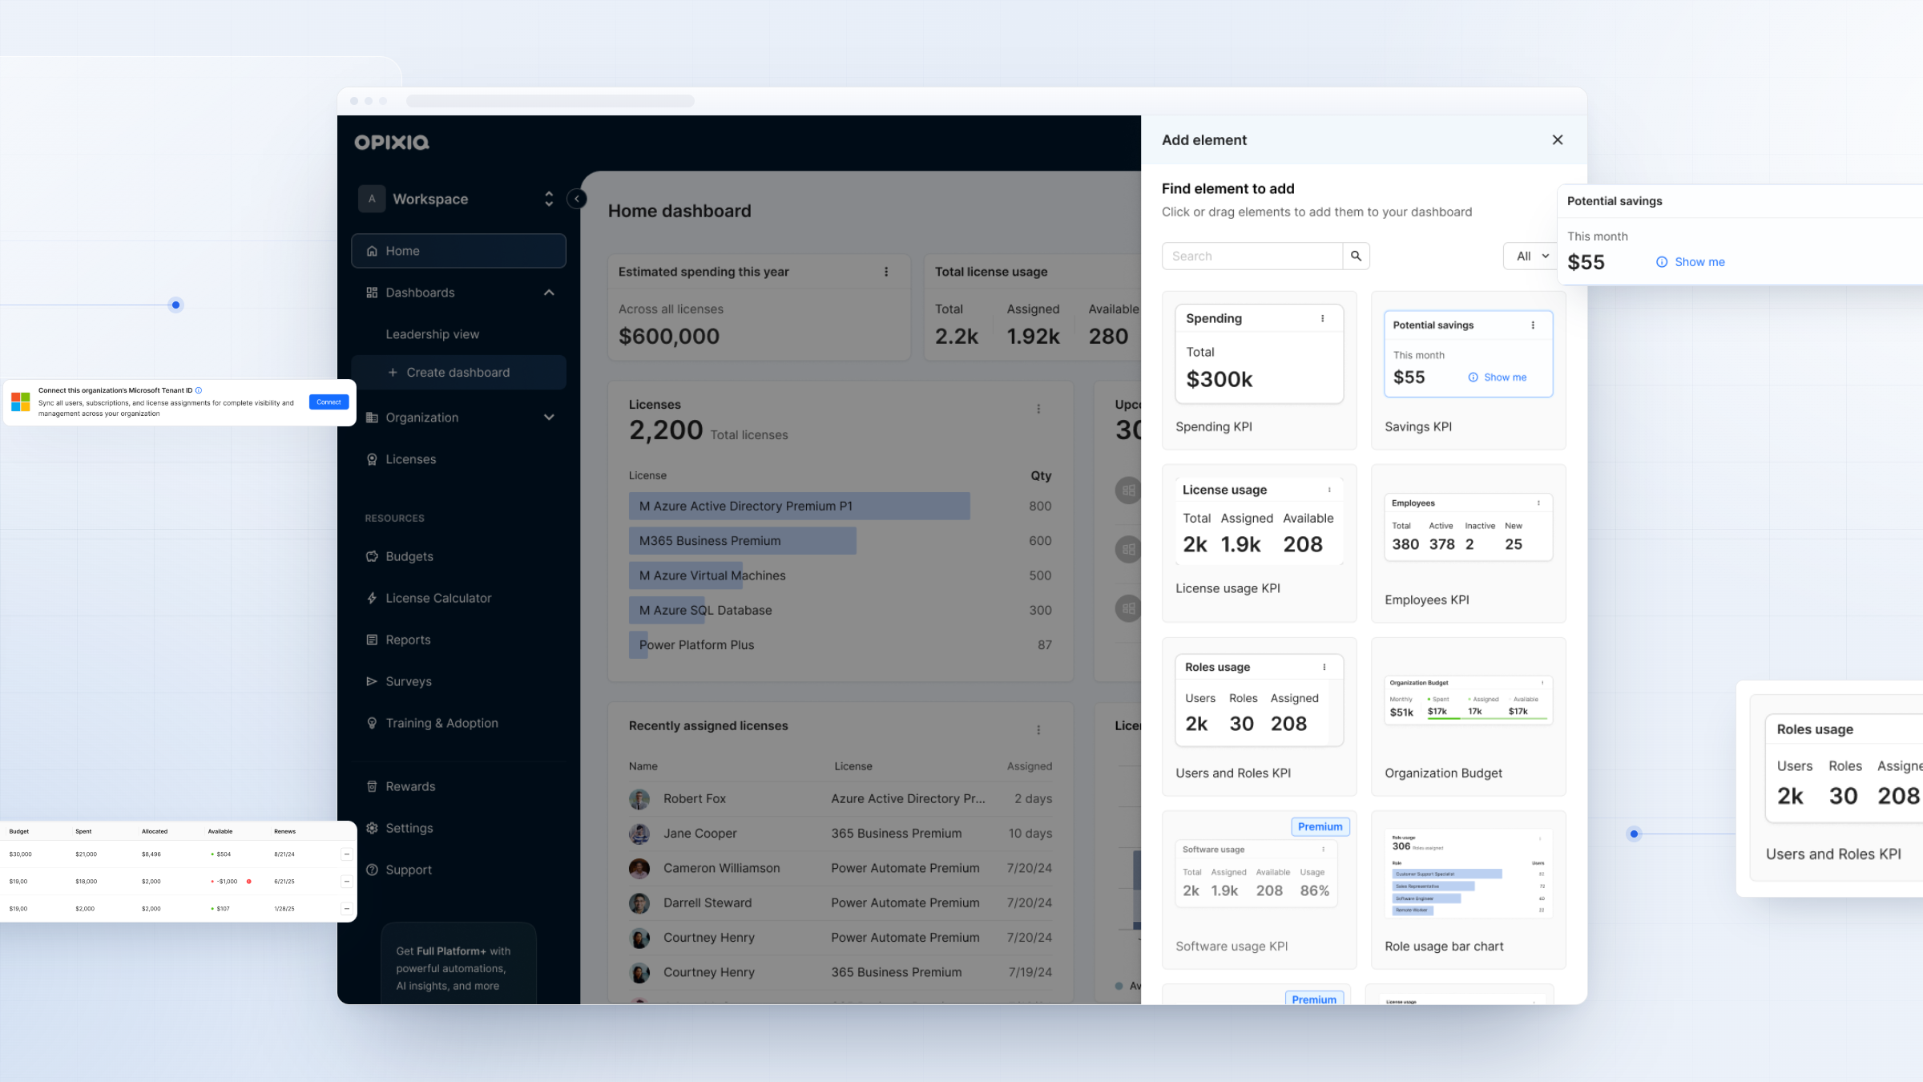1923x1082 pixels.
Task: Open options menu of Licenses card
Action: [1038, 409]
